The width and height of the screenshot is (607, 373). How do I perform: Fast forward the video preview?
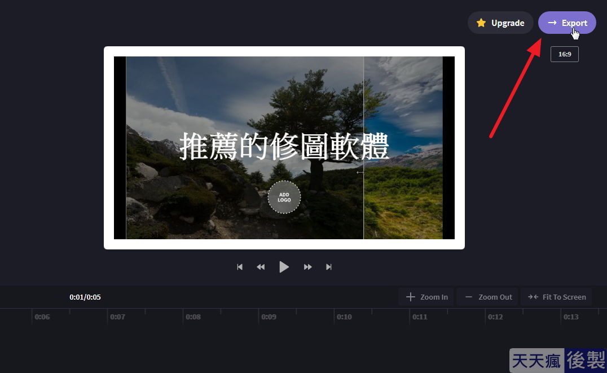[x=308, y=267]
